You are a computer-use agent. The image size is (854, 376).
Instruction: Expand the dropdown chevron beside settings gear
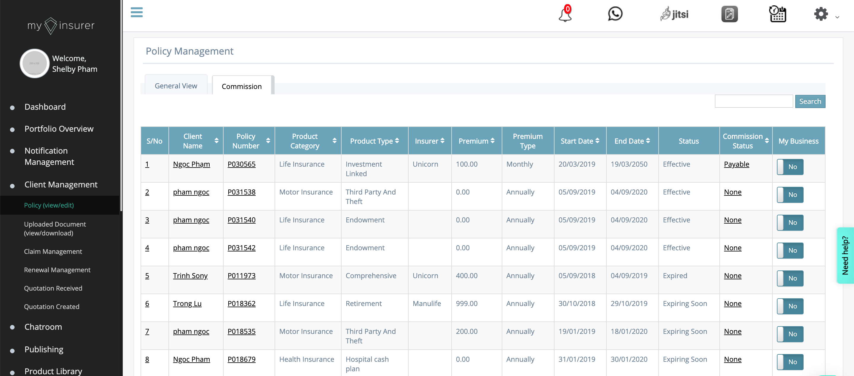(x=837, y=17)
